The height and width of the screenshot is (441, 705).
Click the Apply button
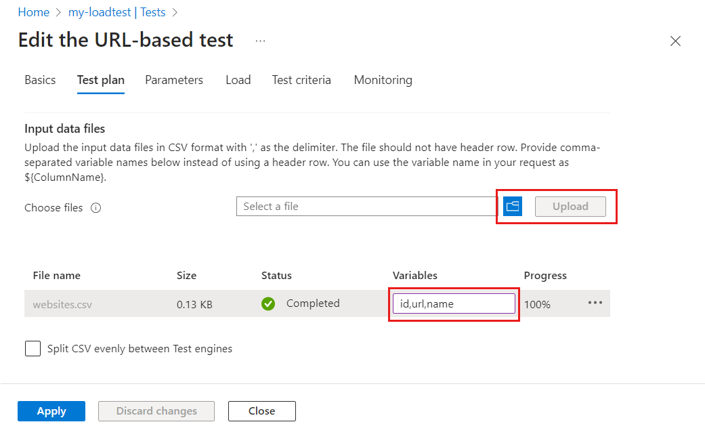click(51, 411)
